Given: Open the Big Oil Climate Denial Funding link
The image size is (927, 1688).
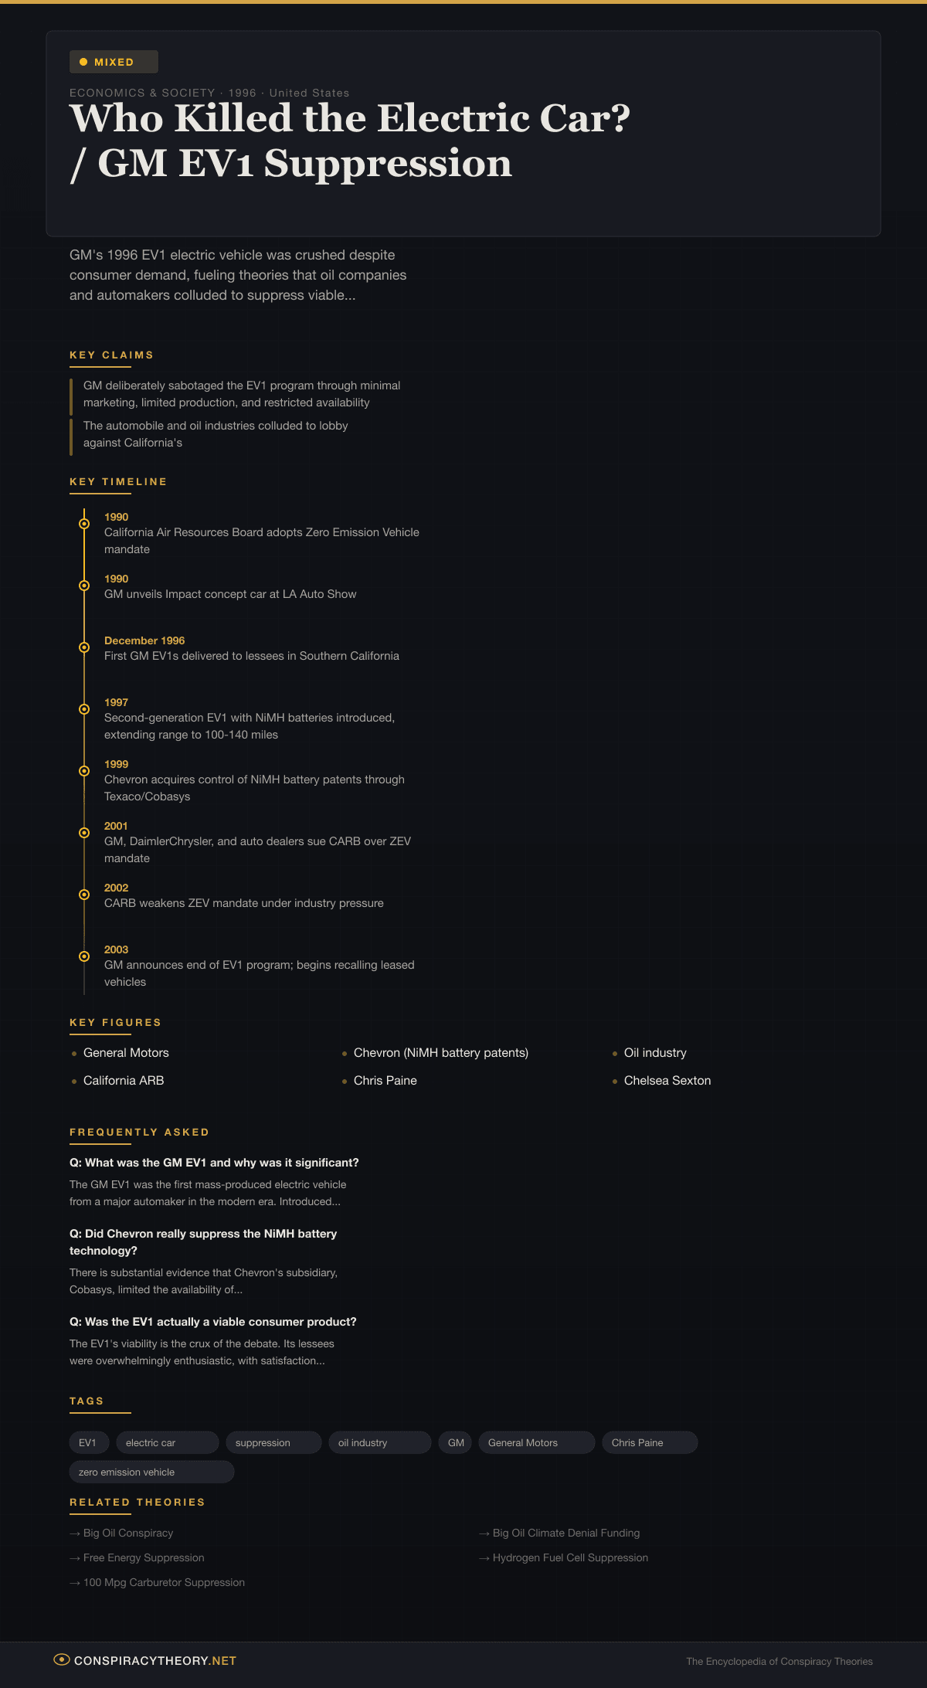Looking at the screenshot, I should [565, 1533].
